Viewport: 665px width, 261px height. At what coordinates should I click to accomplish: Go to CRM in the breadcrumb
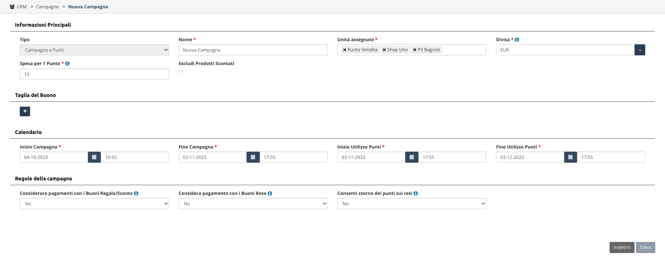coord(21,7)
